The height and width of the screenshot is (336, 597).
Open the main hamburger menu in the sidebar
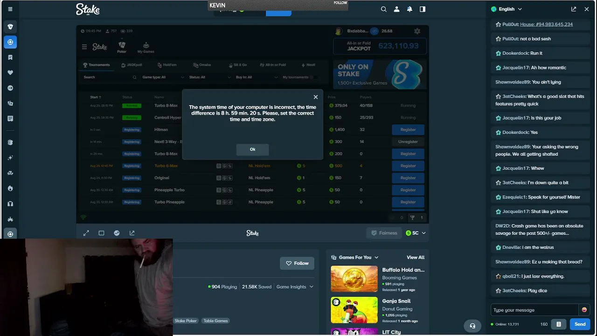(10, 9)
